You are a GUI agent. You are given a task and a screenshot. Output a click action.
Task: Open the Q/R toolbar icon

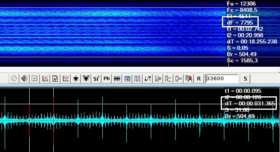[x=158, y=79]
